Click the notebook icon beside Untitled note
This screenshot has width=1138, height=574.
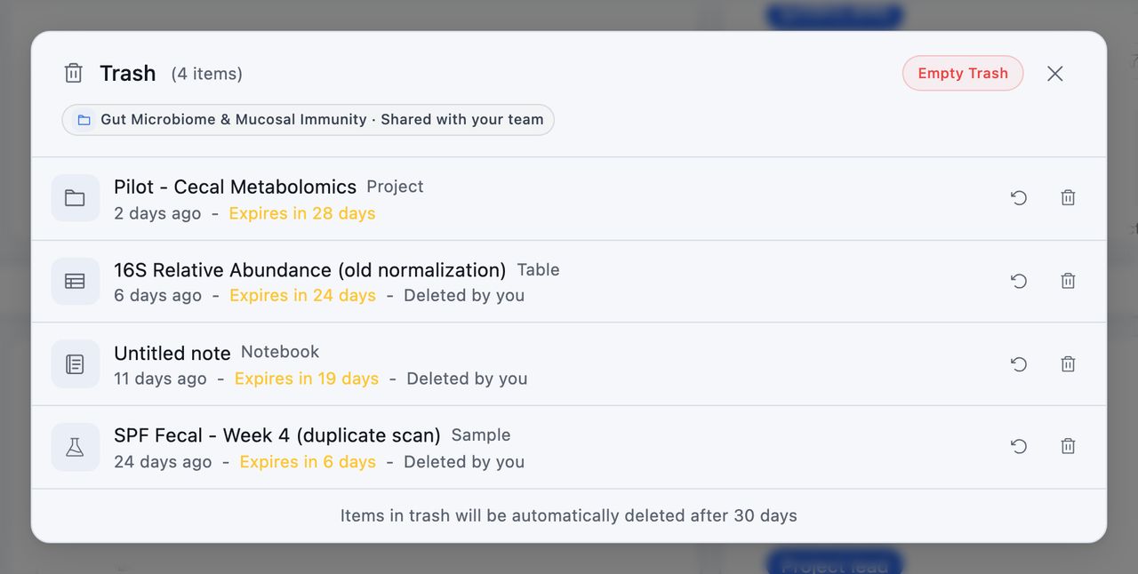pyautogui.click(x=76, y=364)
